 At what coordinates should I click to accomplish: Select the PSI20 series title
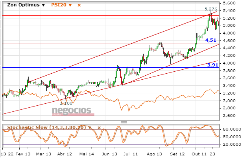[59, 5]
